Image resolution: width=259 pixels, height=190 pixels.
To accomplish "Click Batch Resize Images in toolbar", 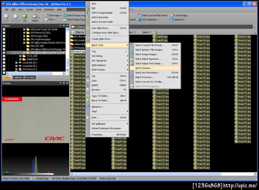I will click(x=75, y=16).
